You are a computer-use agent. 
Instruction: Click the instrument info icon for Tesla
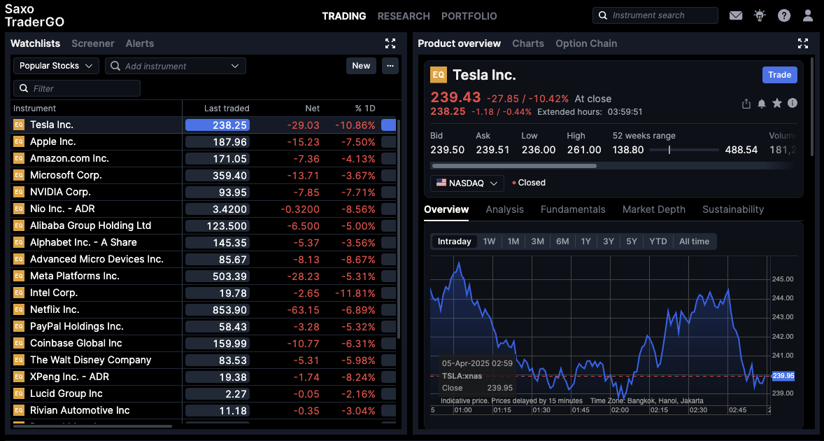[x=793, y=103]
